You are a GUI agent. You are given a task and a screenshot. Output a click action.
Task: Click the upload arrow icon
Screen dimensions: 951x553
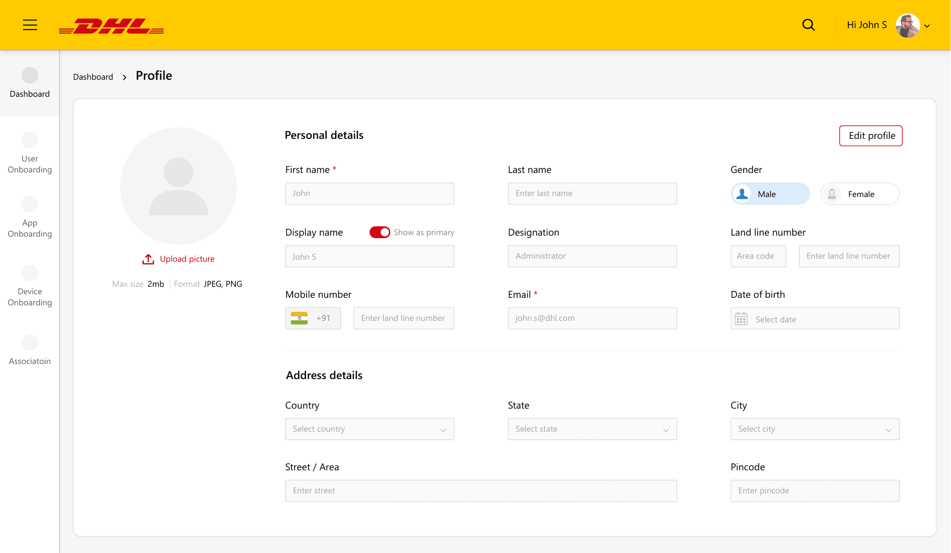pos(148,259)
